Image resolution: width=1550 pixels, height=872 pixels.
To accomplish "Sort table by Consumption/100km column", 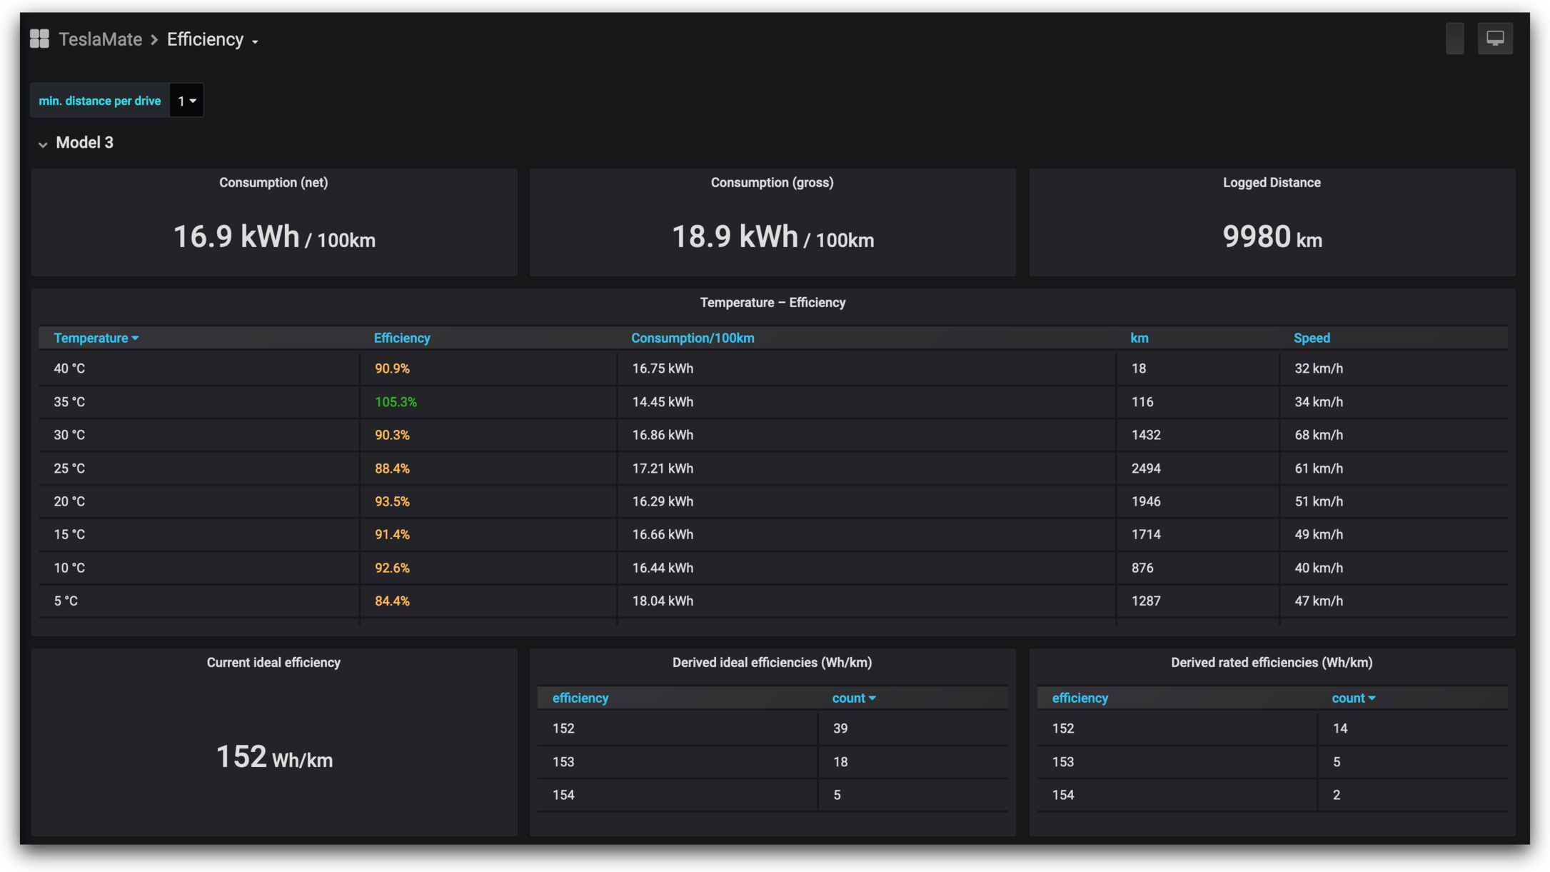I will click(692, 339).
